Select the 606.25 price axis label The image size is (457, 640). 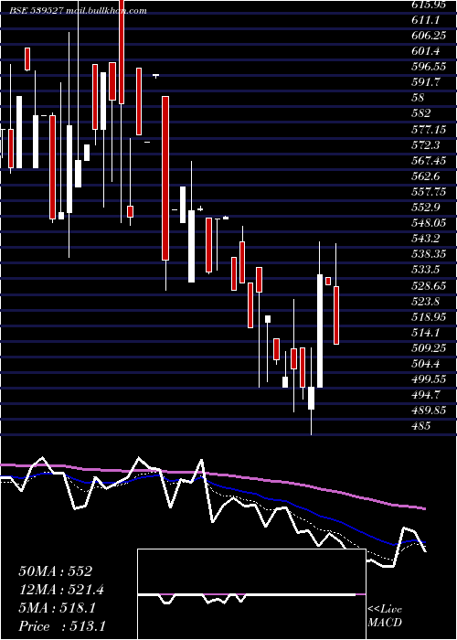(x=429, y=36)
